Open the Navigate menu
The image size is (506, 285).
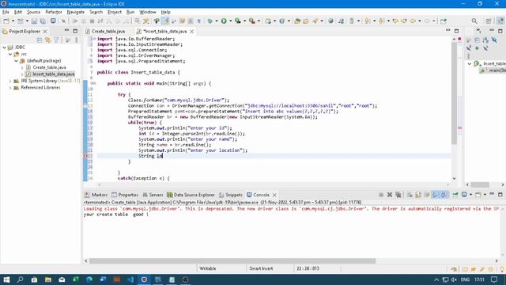(x=76, y=12)
